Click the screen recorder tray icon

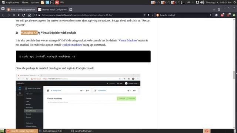click(197, 3)
